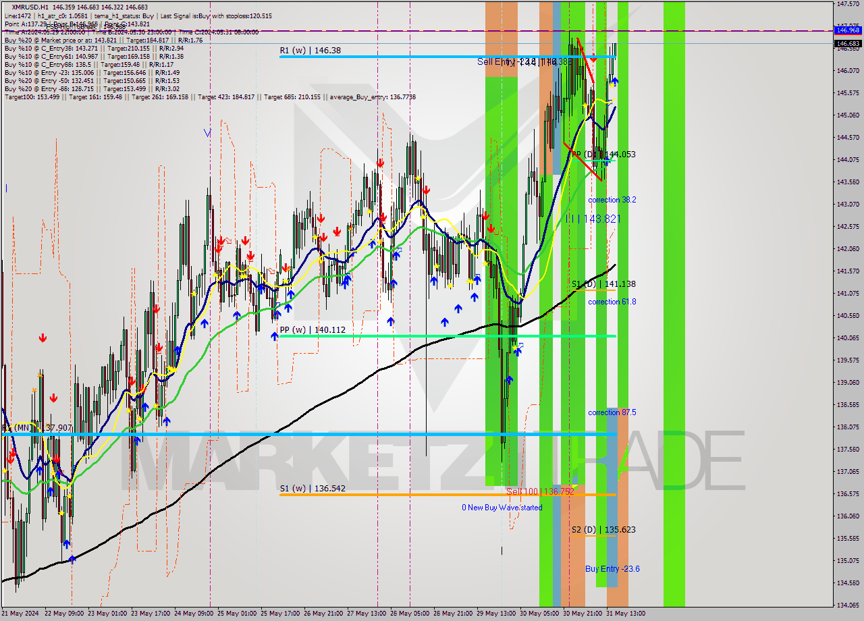
Task: Click the '0 New Buy Wave started' label
Action: (502, 508)
